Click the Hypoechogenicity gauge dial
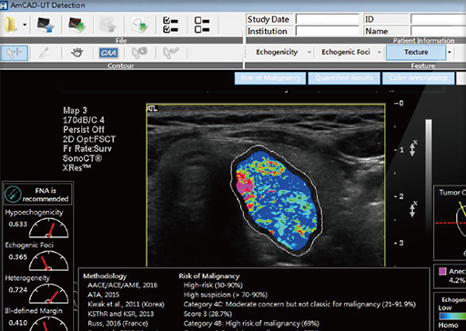The image size is (466, 331). tap(48, 228)
